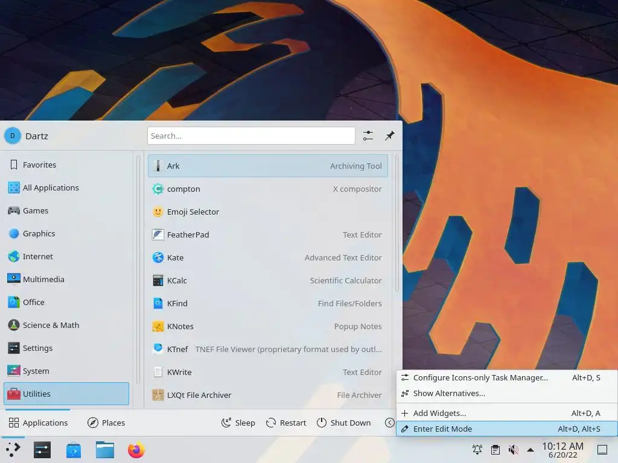Image resolution: width=618 pixels, height=463 pixels.
Task: Open clipboard tray icon
Action: pos(495,449)
